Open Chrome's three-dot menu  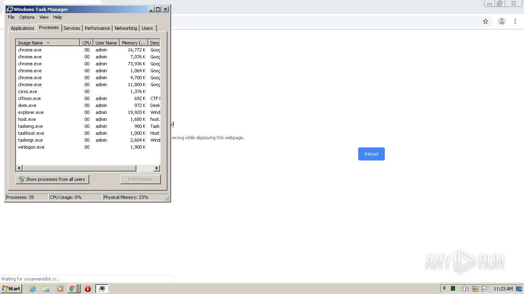click(515, 21)
